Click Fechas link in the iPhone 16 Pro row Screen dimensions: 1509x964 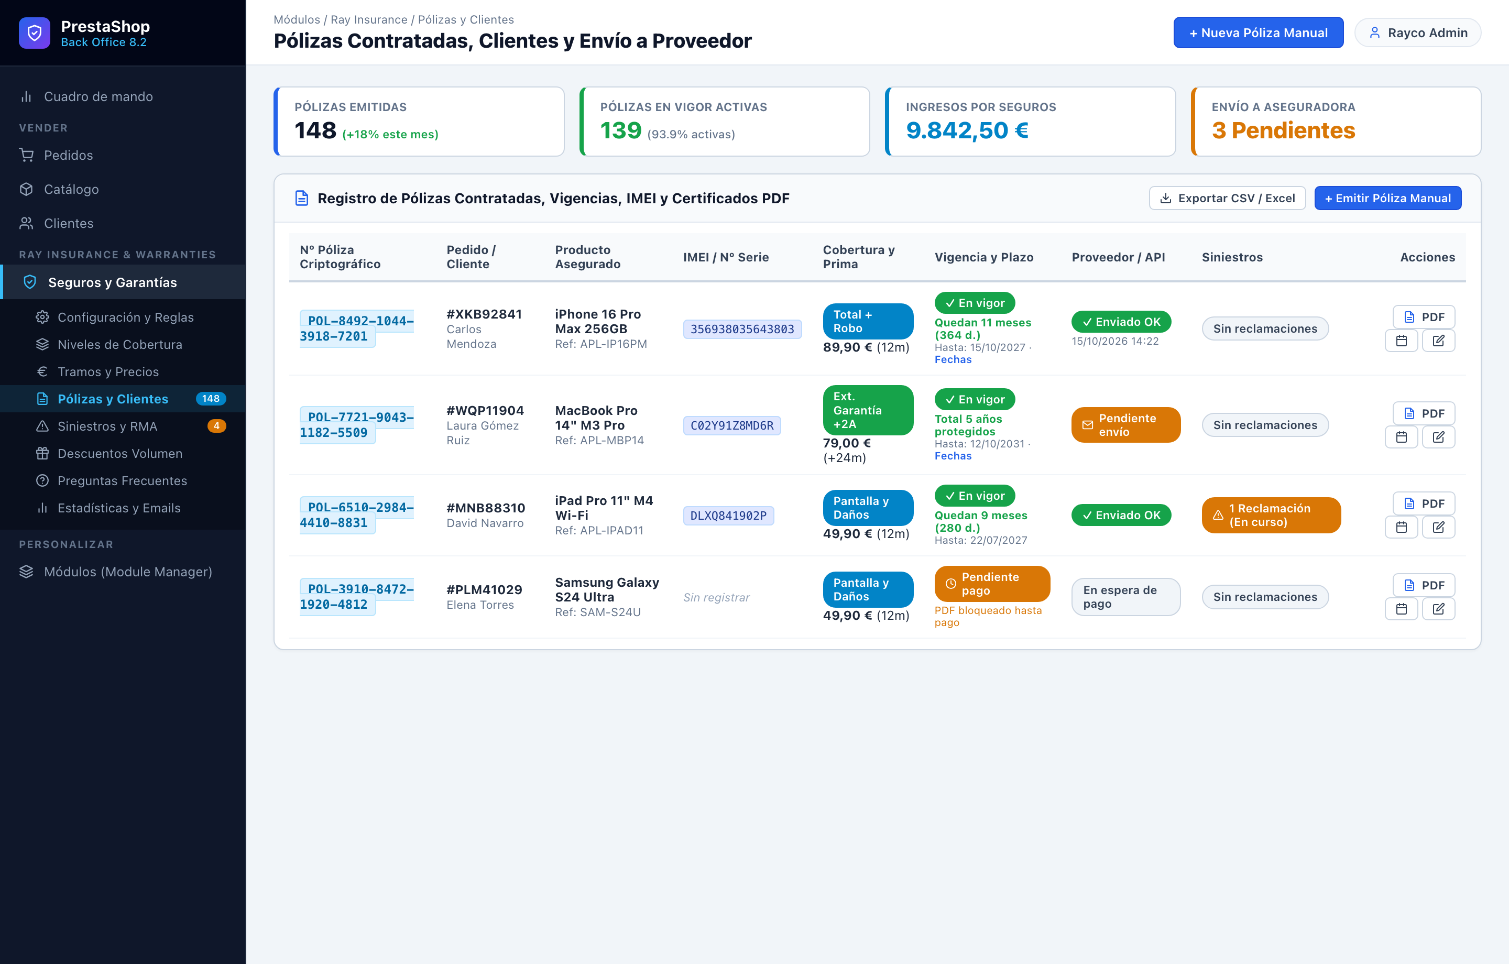(x=953, y=359)
